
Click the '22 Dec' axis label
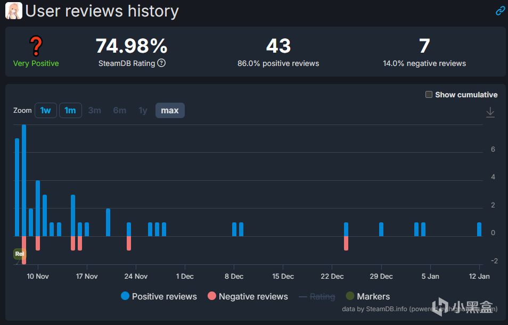332,276
